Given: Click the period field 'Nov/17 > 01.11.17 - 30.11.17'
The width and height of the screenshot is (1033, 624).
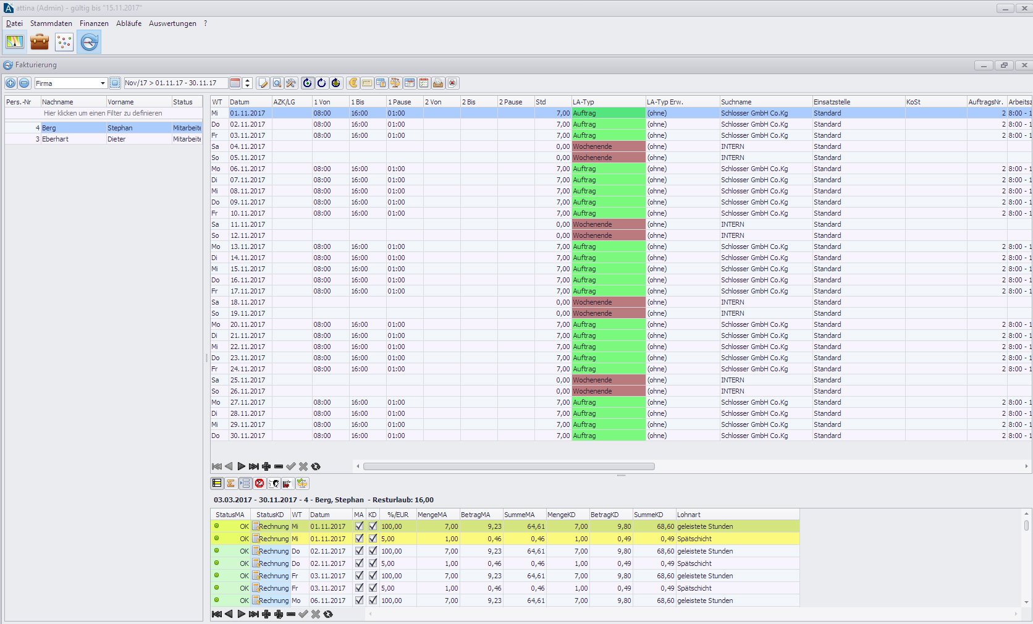Looking at the screenshot, I should coord(175,83).
